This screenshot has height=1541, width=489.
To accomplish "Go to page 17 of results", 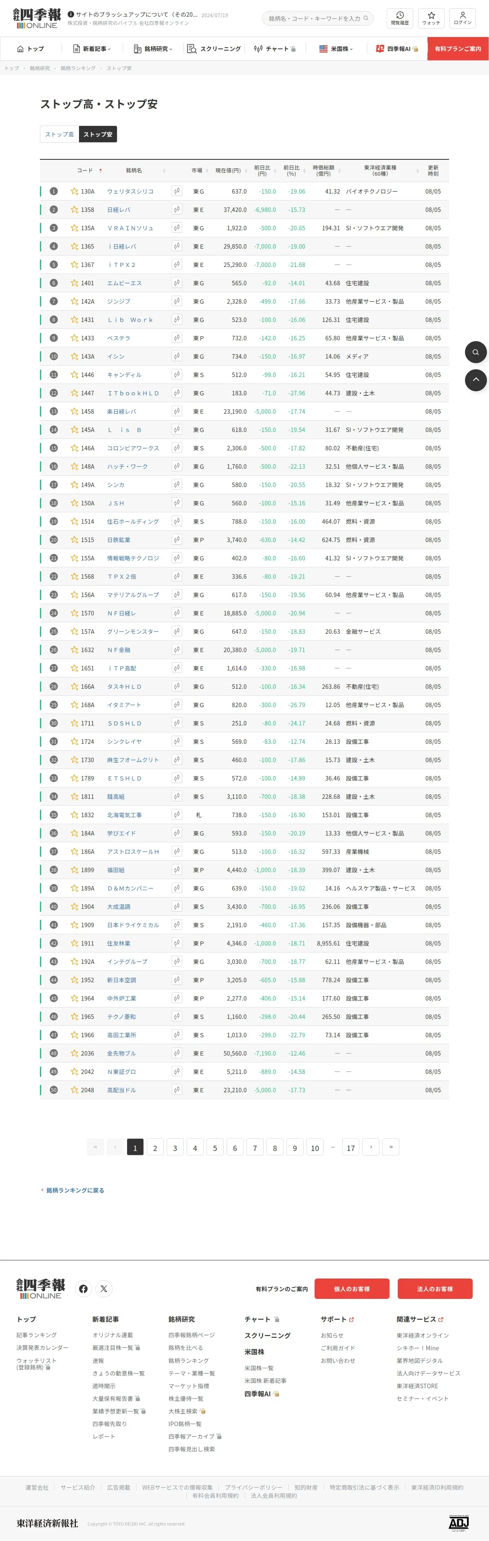I will (x=351, y=1147).
